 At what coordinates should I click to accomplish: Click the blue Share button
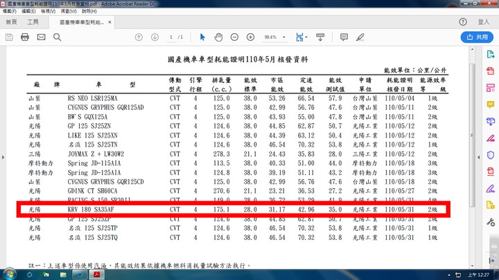[x=477, y=37]
